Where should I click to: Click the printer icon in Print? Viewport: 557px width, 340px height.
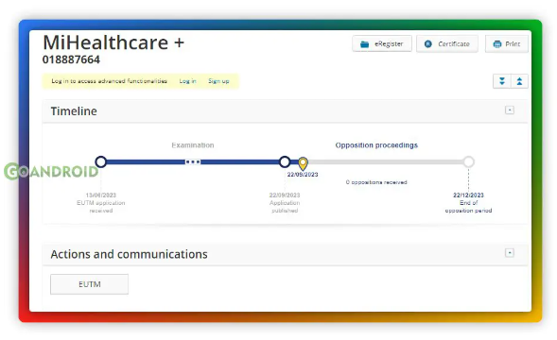tap(497, 44)
